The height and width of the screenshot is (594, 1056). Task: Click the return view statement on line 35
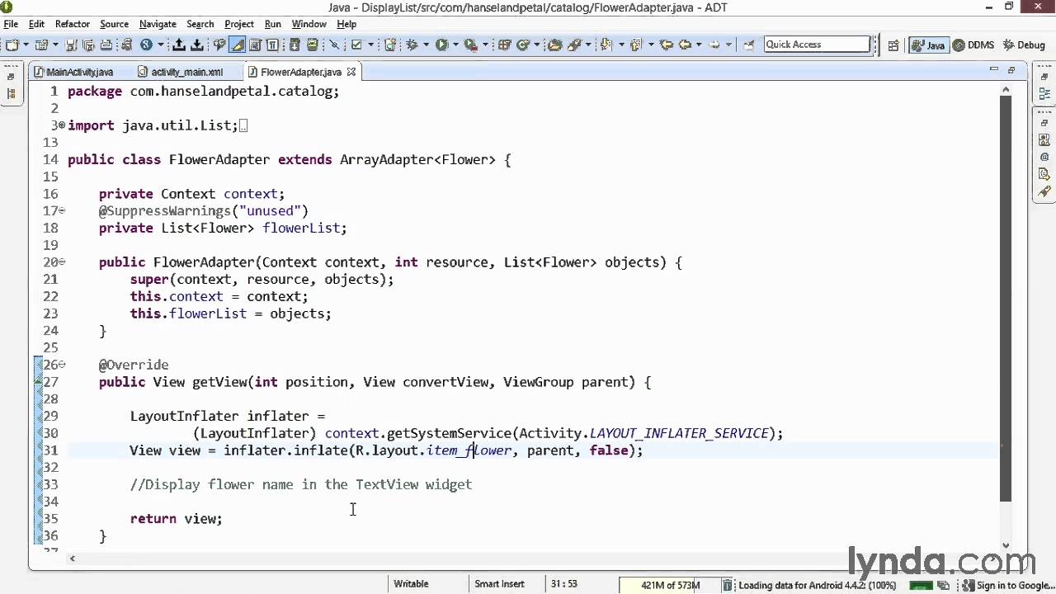[x=176, y=519]
